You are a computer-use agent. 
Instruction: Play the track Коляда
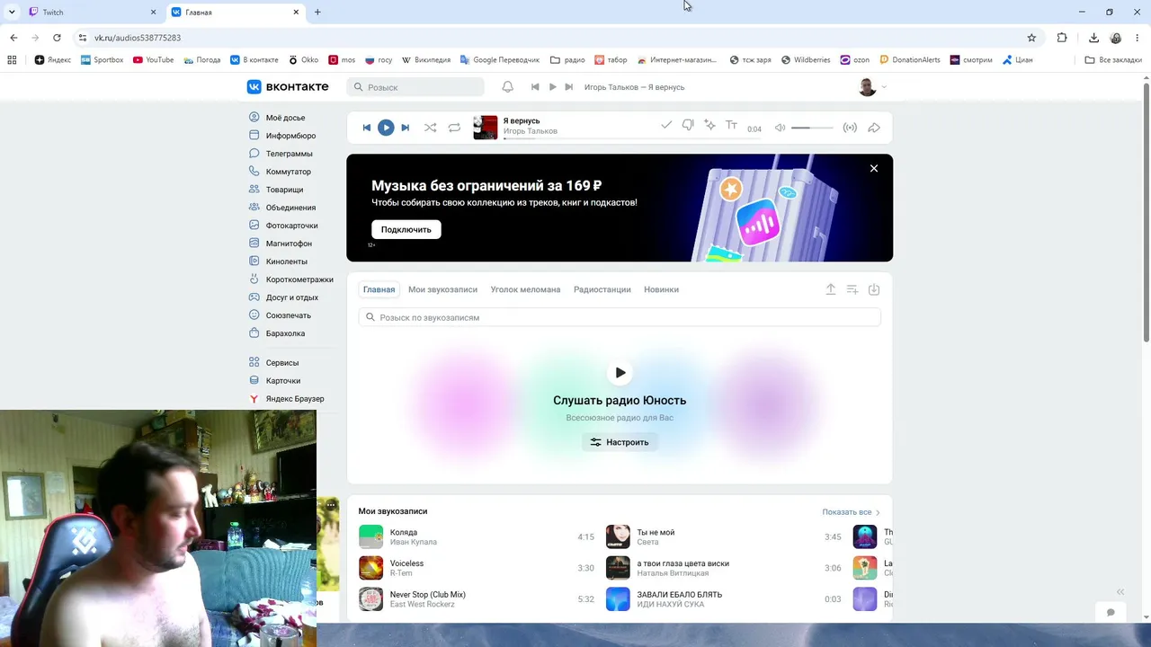click(x=371, y=536)
